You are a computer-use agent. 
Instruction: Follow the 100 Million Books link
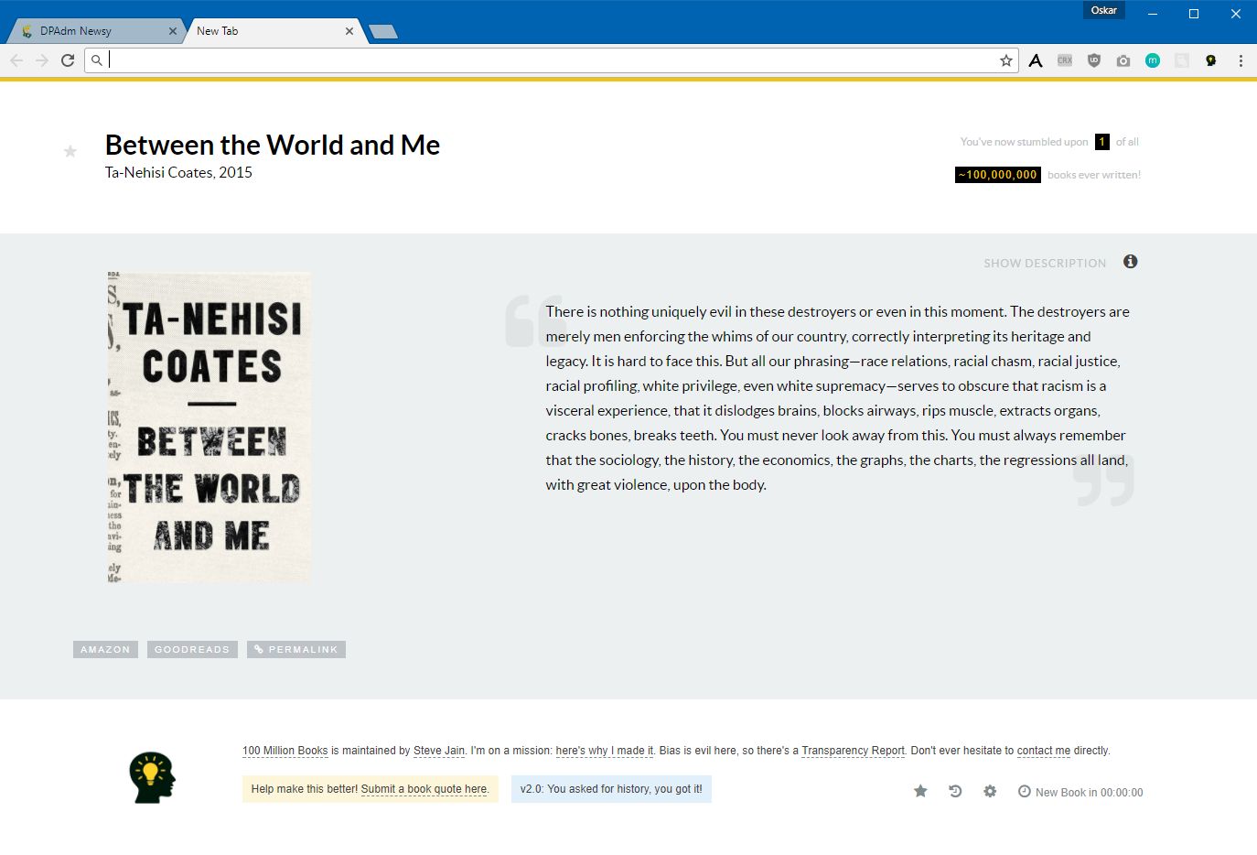tap(285, 751)
